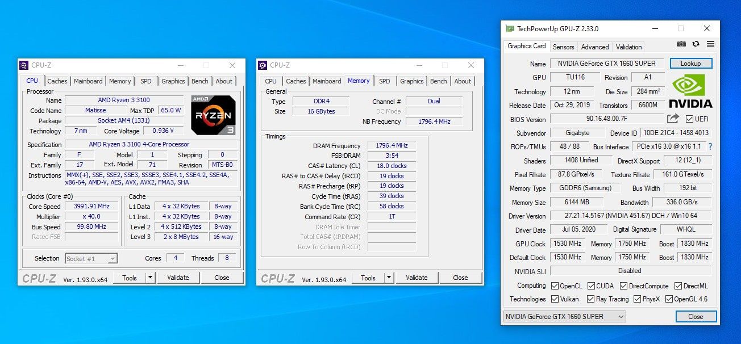741x344 pixels.
Task: Click the Bus Interface question mark icon
Action: point(710,146)
